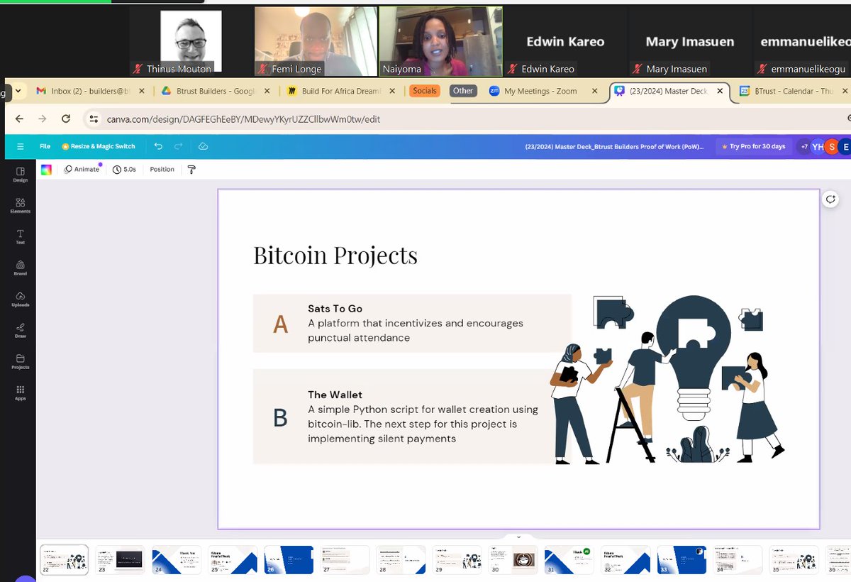Image resolution: width=851 pixels, height=582 pixels.
Task: Select slide thumbnail 26
Action: coord(289,559)
